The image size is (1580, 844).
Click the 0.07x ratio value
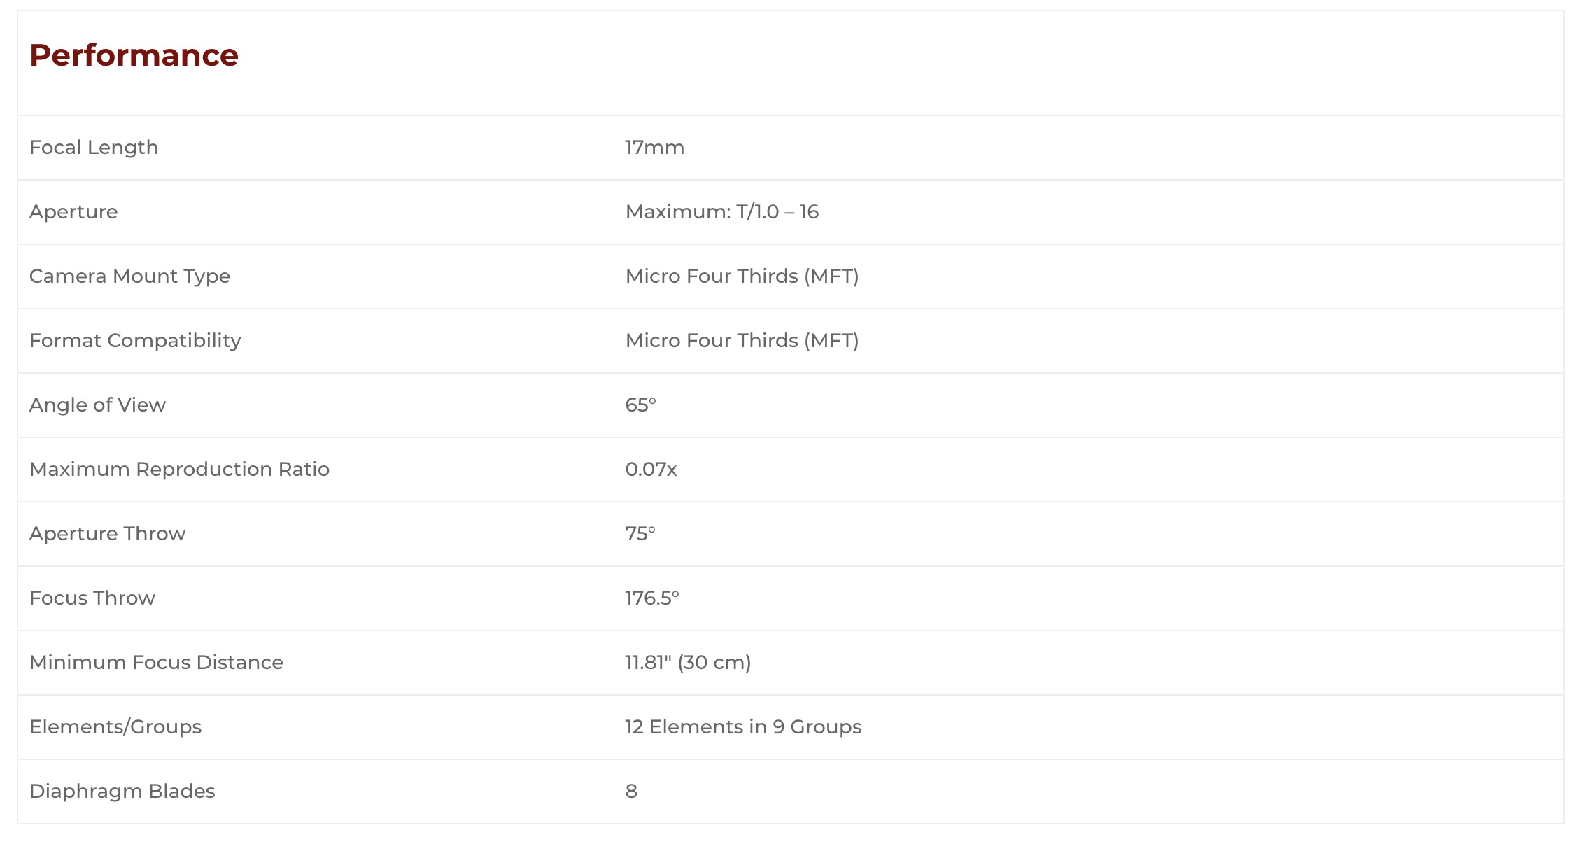(651, 470)
